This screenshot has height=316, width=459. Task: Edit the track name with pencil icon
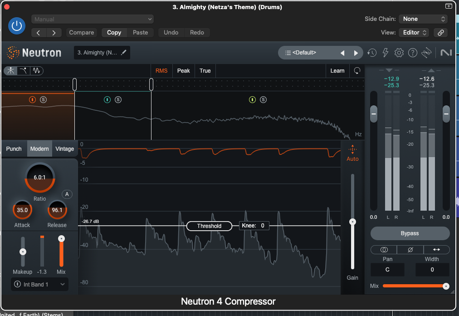124,53
